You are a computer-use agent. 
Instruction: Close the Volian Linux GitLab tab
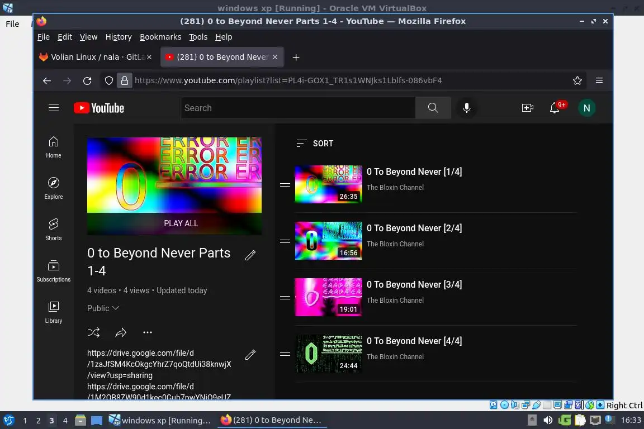click(x=149, y=57)
